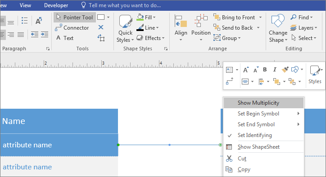Open Shape Styles dialog launcher

[166, 49]
